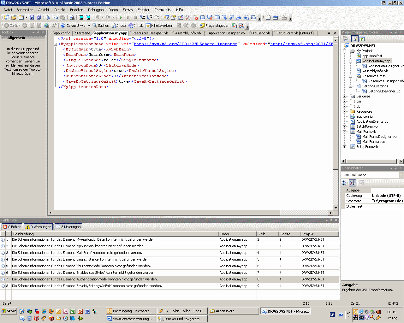Select BatchForm.vb in project tree
The width and height of the screenshot is (404, 323).
(367, 126)
